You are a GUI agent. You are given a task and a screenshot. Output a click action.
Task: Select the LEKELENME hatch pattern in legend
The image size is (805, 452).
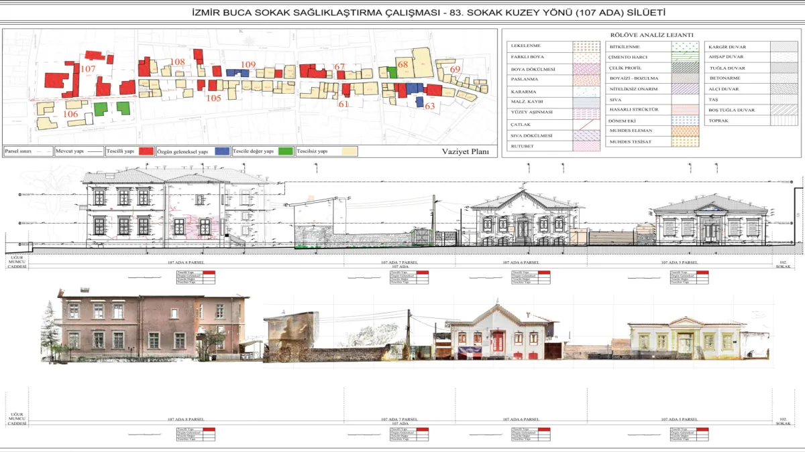586,47
